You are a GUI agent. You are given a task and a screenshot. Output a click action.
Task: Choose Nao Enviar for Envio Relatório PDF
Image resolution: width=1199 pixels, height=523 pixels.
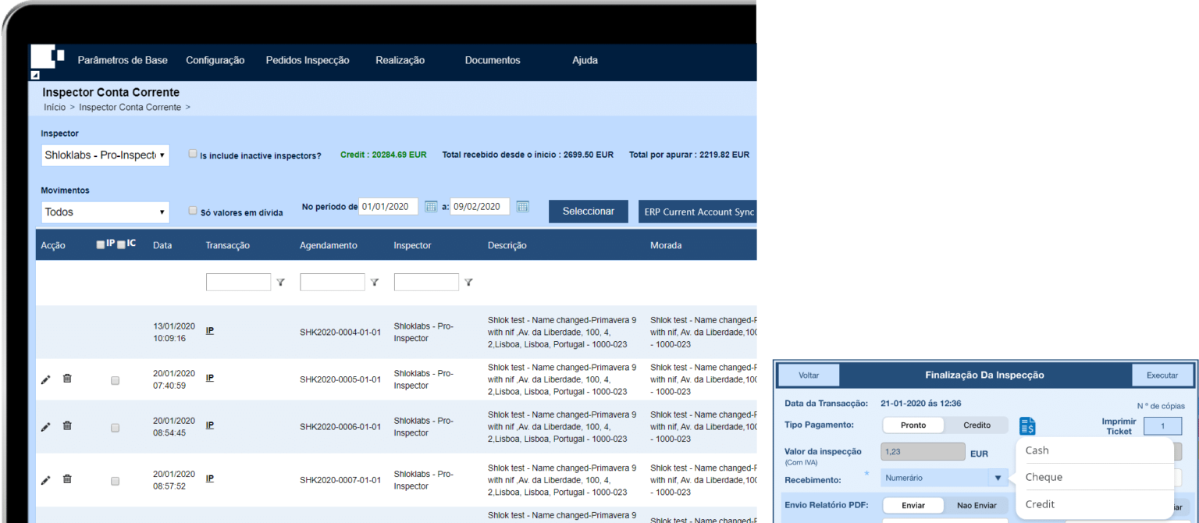[977, 506]
